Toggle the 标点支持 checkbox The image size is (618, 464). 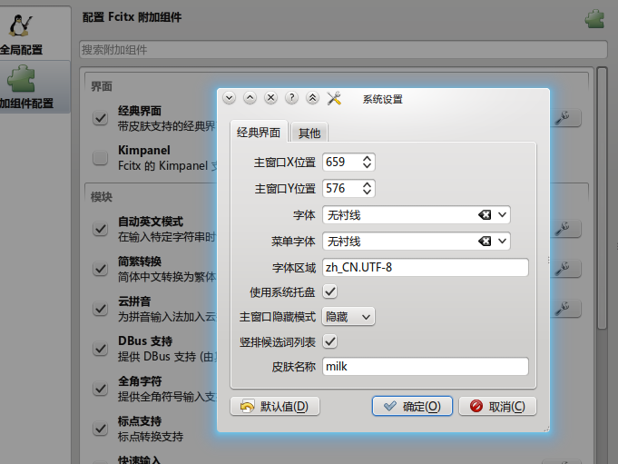click(100, 429)
